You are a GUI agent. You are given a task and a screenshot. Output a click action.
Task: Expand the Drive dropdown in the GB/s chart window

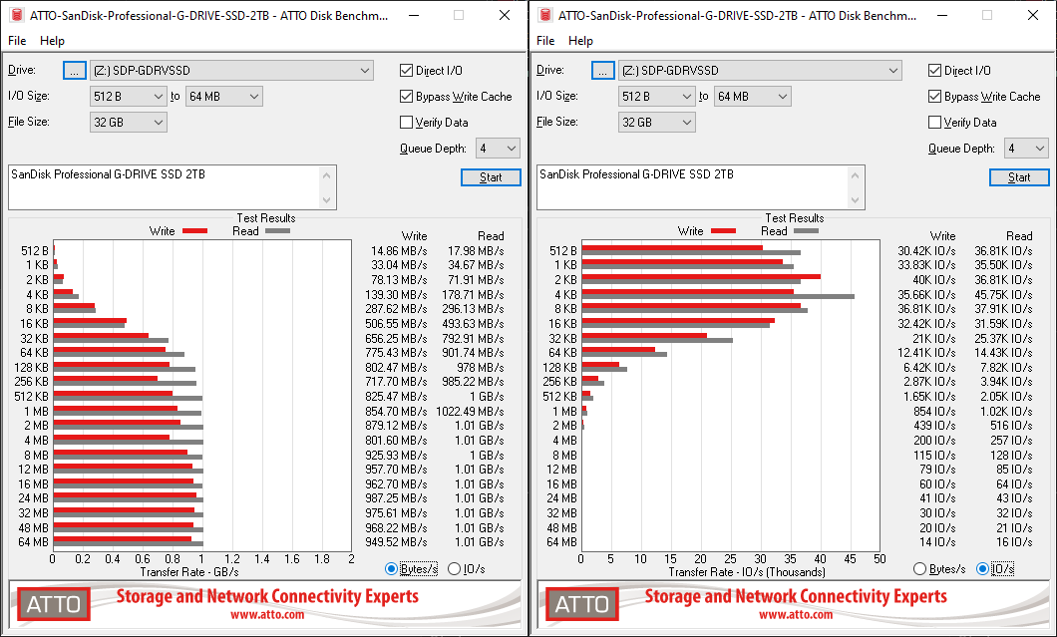pos(232,70)
